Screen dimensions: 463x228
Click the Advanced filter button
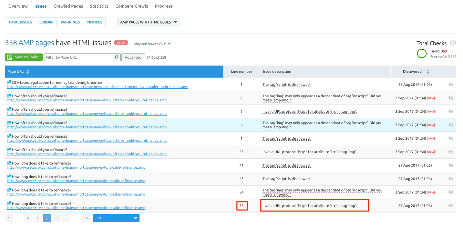point(133,57)
